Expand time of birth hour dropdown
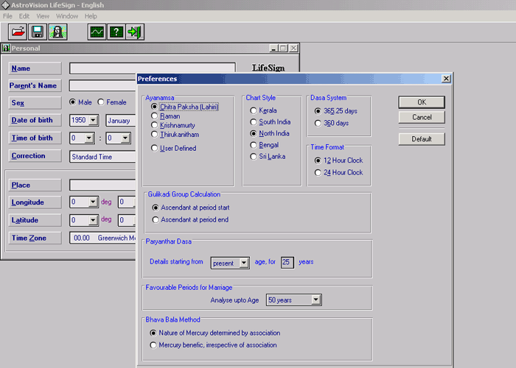This screenshot has width=516, height=368. (89, 138)
